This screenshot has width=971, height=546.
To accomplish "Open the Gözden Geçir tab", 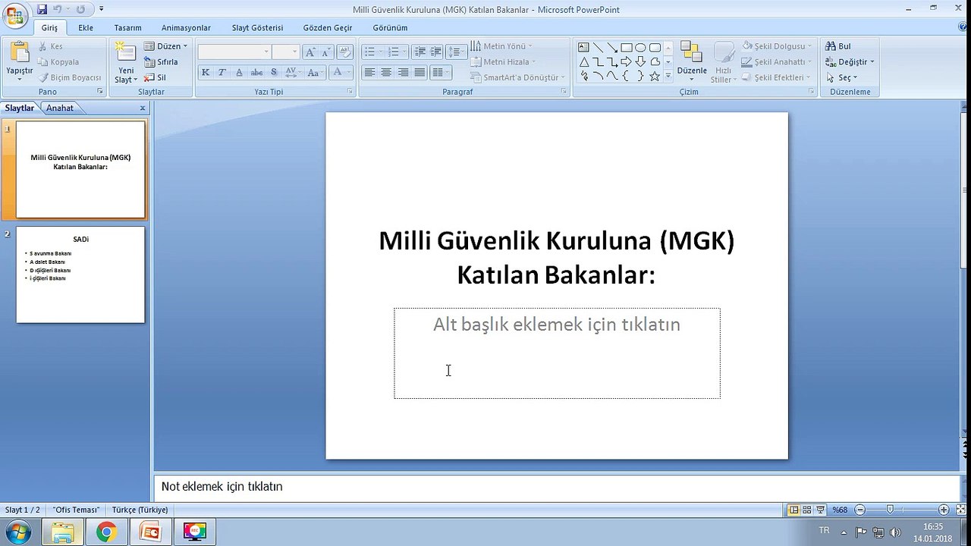I will tap(328, 27).
